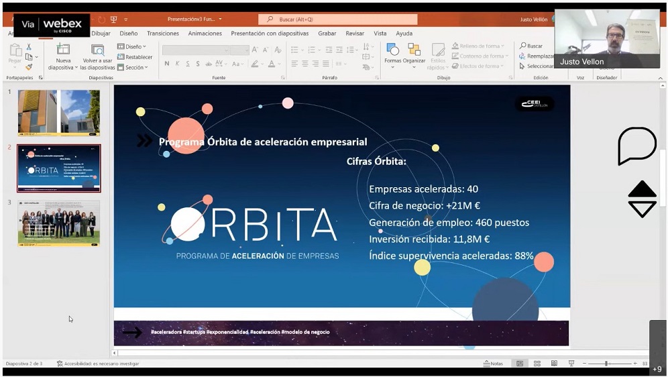Viewport: 668px width, 377px height.
Task: Switch to slide sorter view
Action: pyautogui.click(x=537, y=364)
